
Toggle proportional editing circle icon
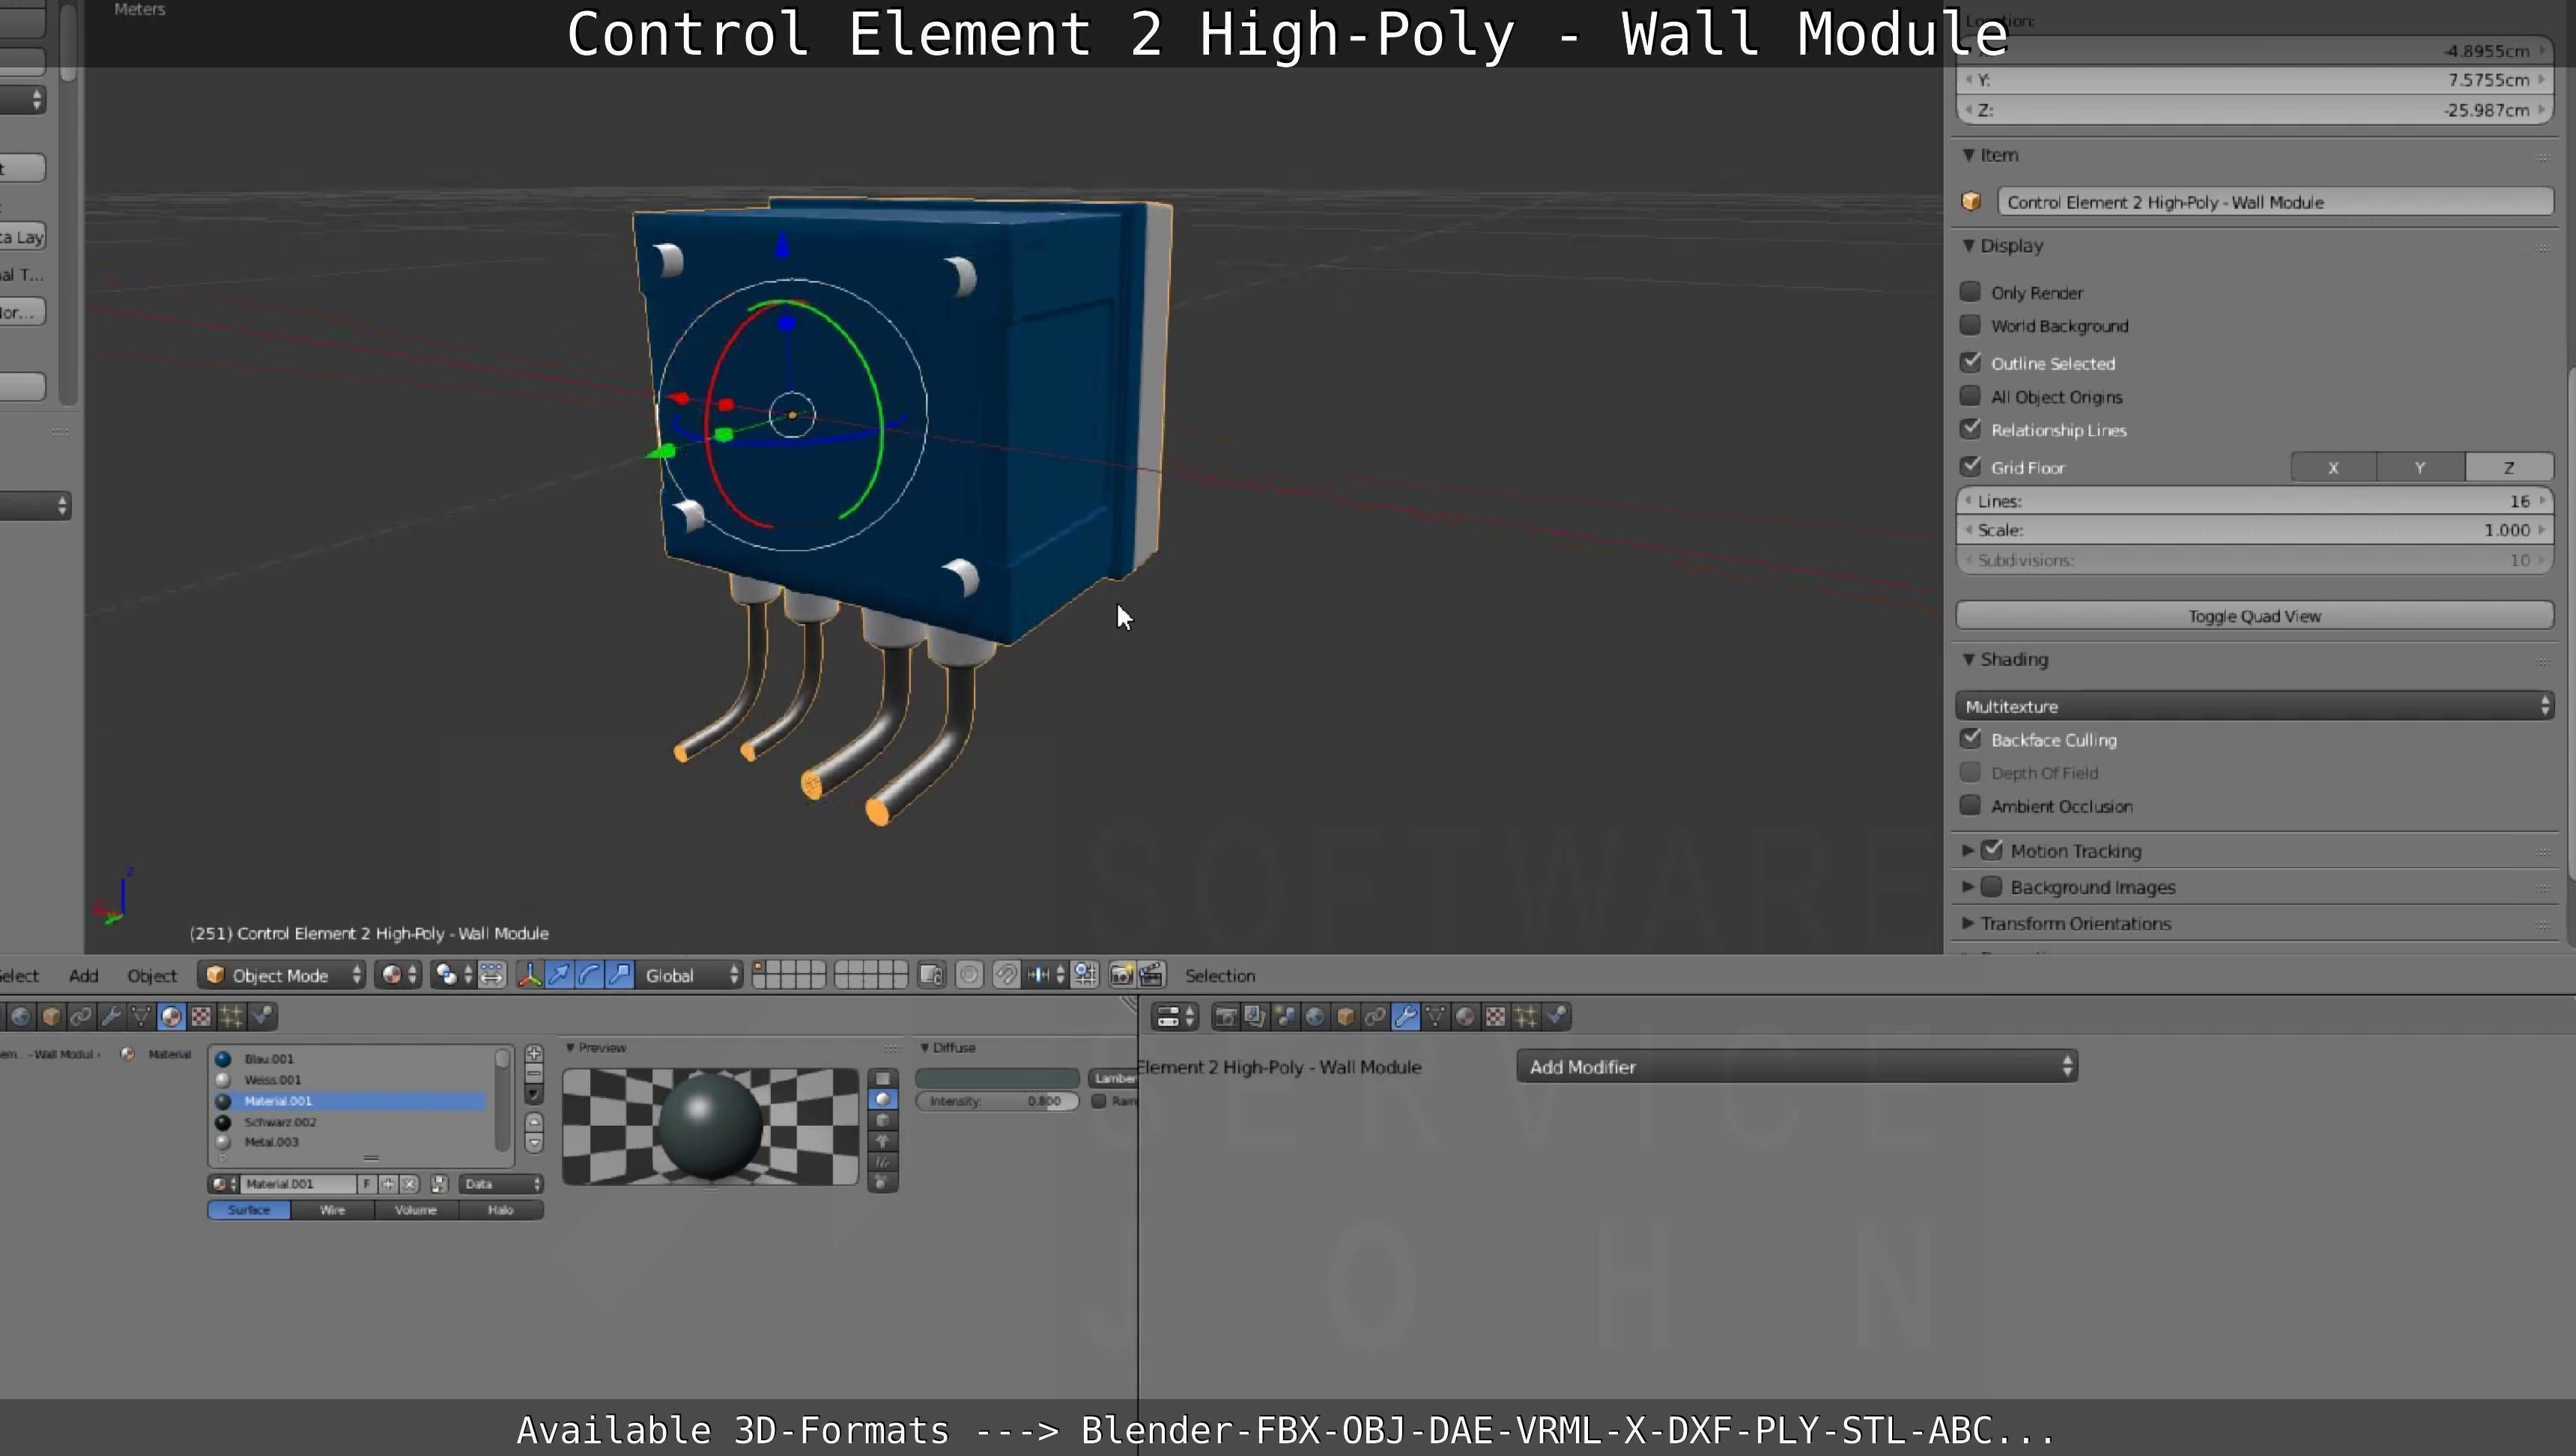pos(969,975)
